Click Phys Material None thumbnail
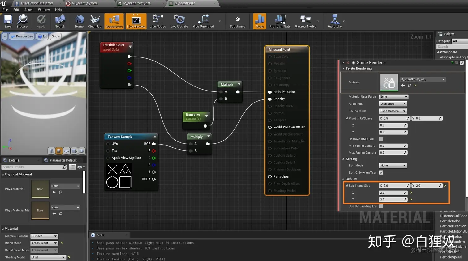The image size is (468, 261). pos(40,189)
